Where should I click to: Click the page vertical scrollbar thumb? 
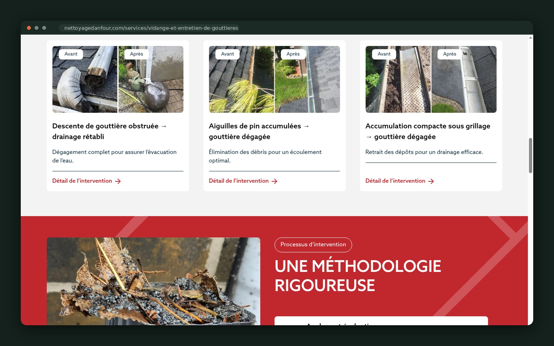click(x=530, y=156)
